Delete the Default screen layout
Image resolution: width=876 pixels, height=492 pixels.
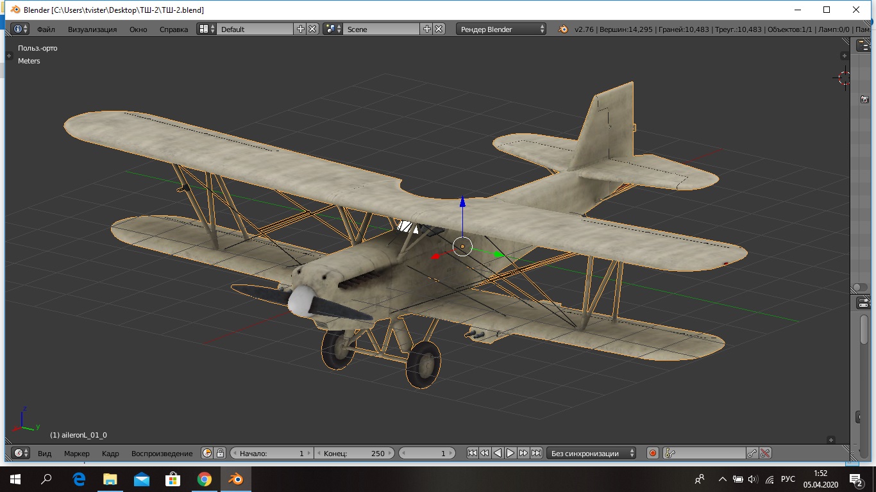312,29
